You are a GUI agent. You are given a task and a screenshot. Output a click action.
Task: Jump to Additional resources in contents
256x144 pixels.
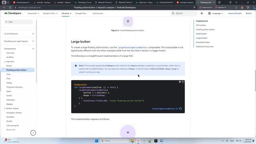click(x=205, y=46)
